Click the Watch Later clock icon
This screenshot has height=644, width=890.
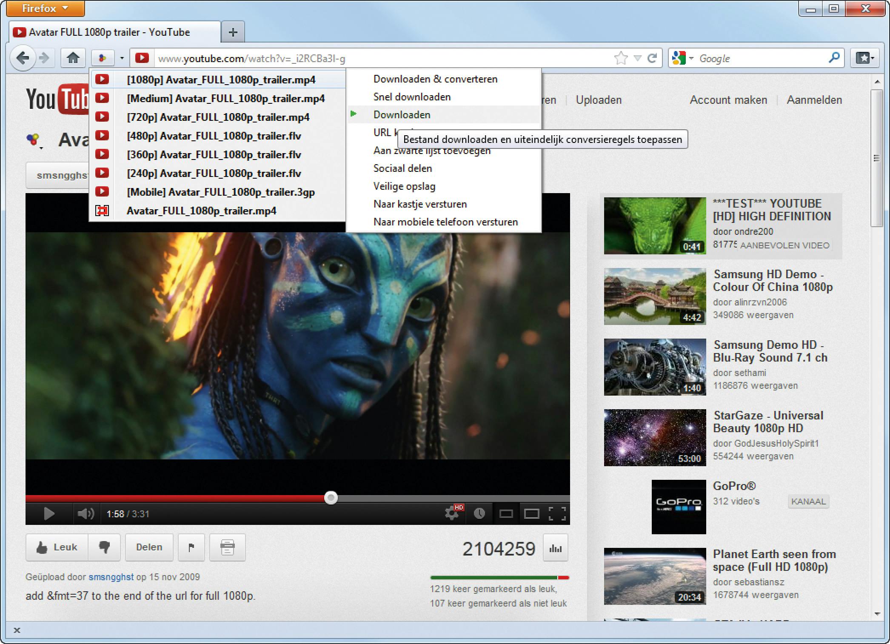pos(479,513)
